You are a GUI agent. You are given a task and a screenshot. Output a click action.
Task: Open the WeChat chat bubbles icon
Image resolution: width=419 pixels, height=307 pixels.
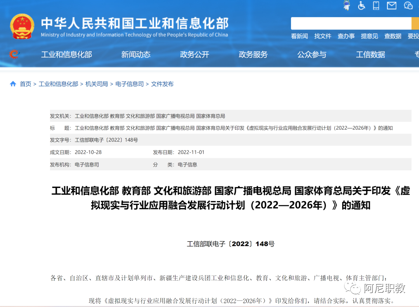[x=408, y=5]
